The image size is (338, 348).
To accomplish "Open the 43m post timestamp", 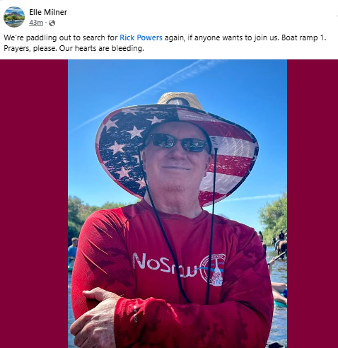I will (x=36, y=23).
